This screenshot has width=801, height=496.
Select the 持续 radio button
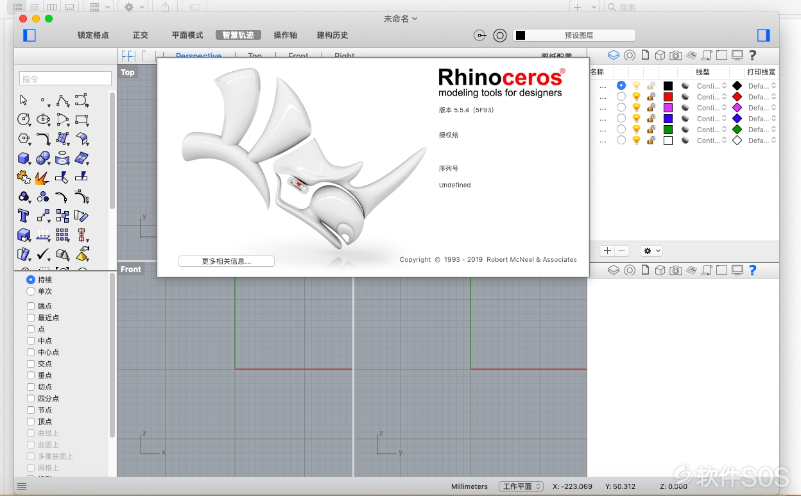click(x=31, y=280)
